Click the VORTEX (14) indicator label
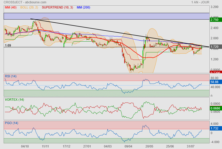Image resolution: width=222 pixels, height=149 pixels. pos(14,100)
